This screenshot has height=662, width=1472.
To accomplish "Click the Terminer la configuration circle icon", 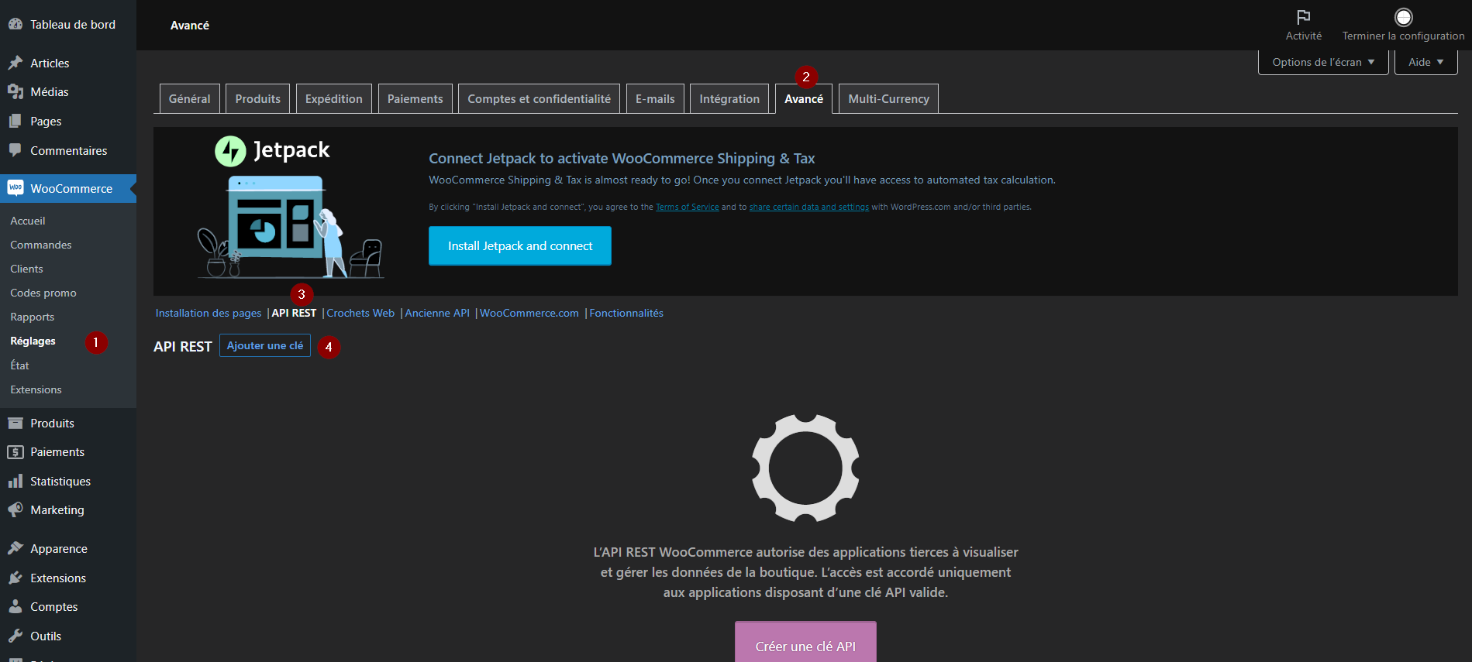I will [x=1404, y=17].
